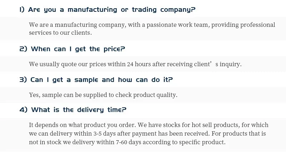Click "services to our clients" in first answer

coord(60,33)
